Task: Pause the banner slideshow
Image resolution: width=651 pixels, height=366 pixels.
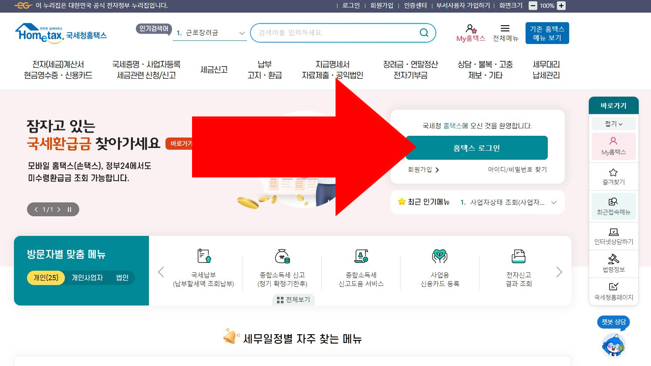Action: (69, 209)
